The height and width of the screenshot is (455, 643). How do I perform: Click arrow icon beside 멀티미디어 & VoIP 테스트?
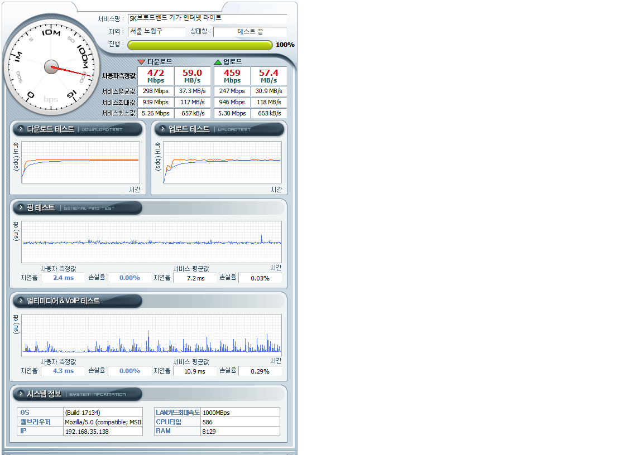point(21,301)
